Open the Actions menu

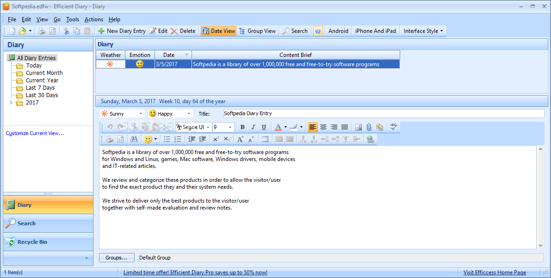pos(94,19)
